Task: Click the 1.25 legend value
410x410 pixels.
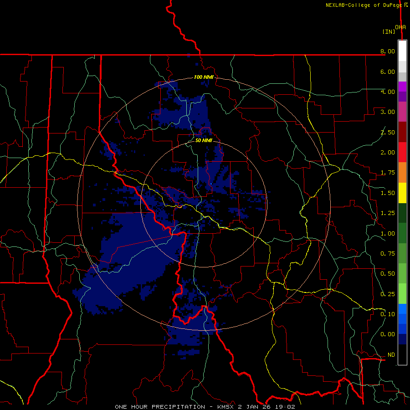Action: (388, 213)
